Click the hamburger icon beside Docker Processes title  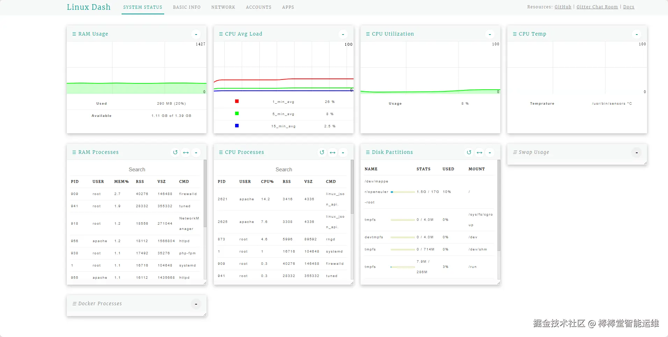pos(74,304)
